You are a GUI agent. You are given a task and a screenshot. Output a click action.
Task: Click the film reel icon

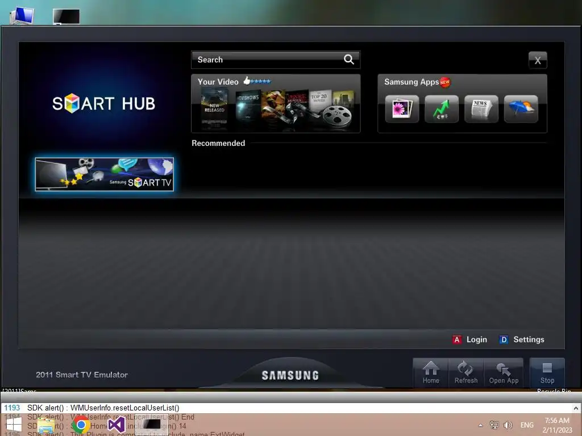coord(336,116)
